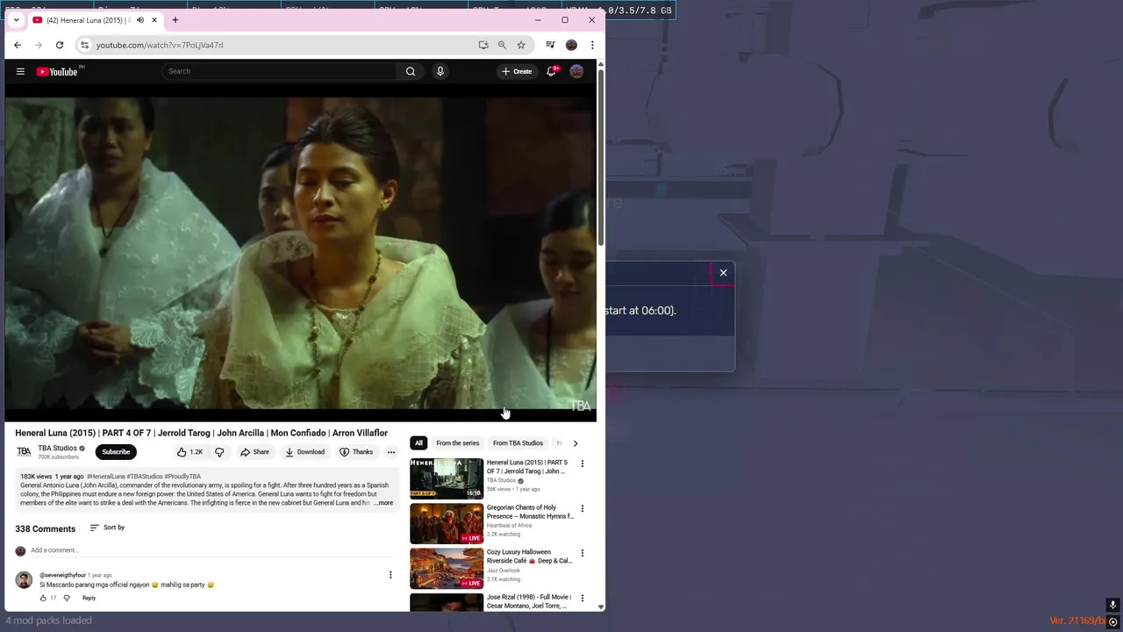Open the YouTube account avatar menu
This screenshot has height=632, width=1123.
click(576, 71)
